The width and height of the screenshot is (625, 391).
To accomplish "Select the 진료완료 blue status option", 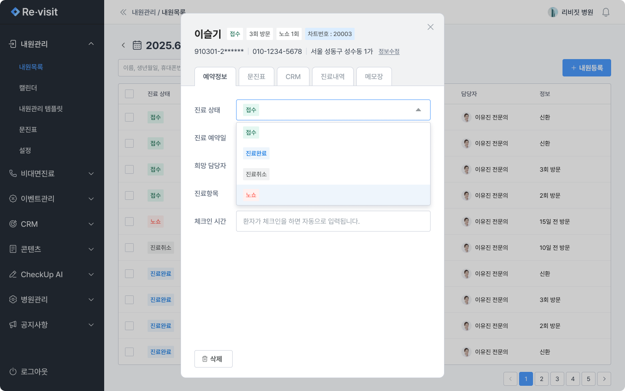I will (x=256, y=153).
